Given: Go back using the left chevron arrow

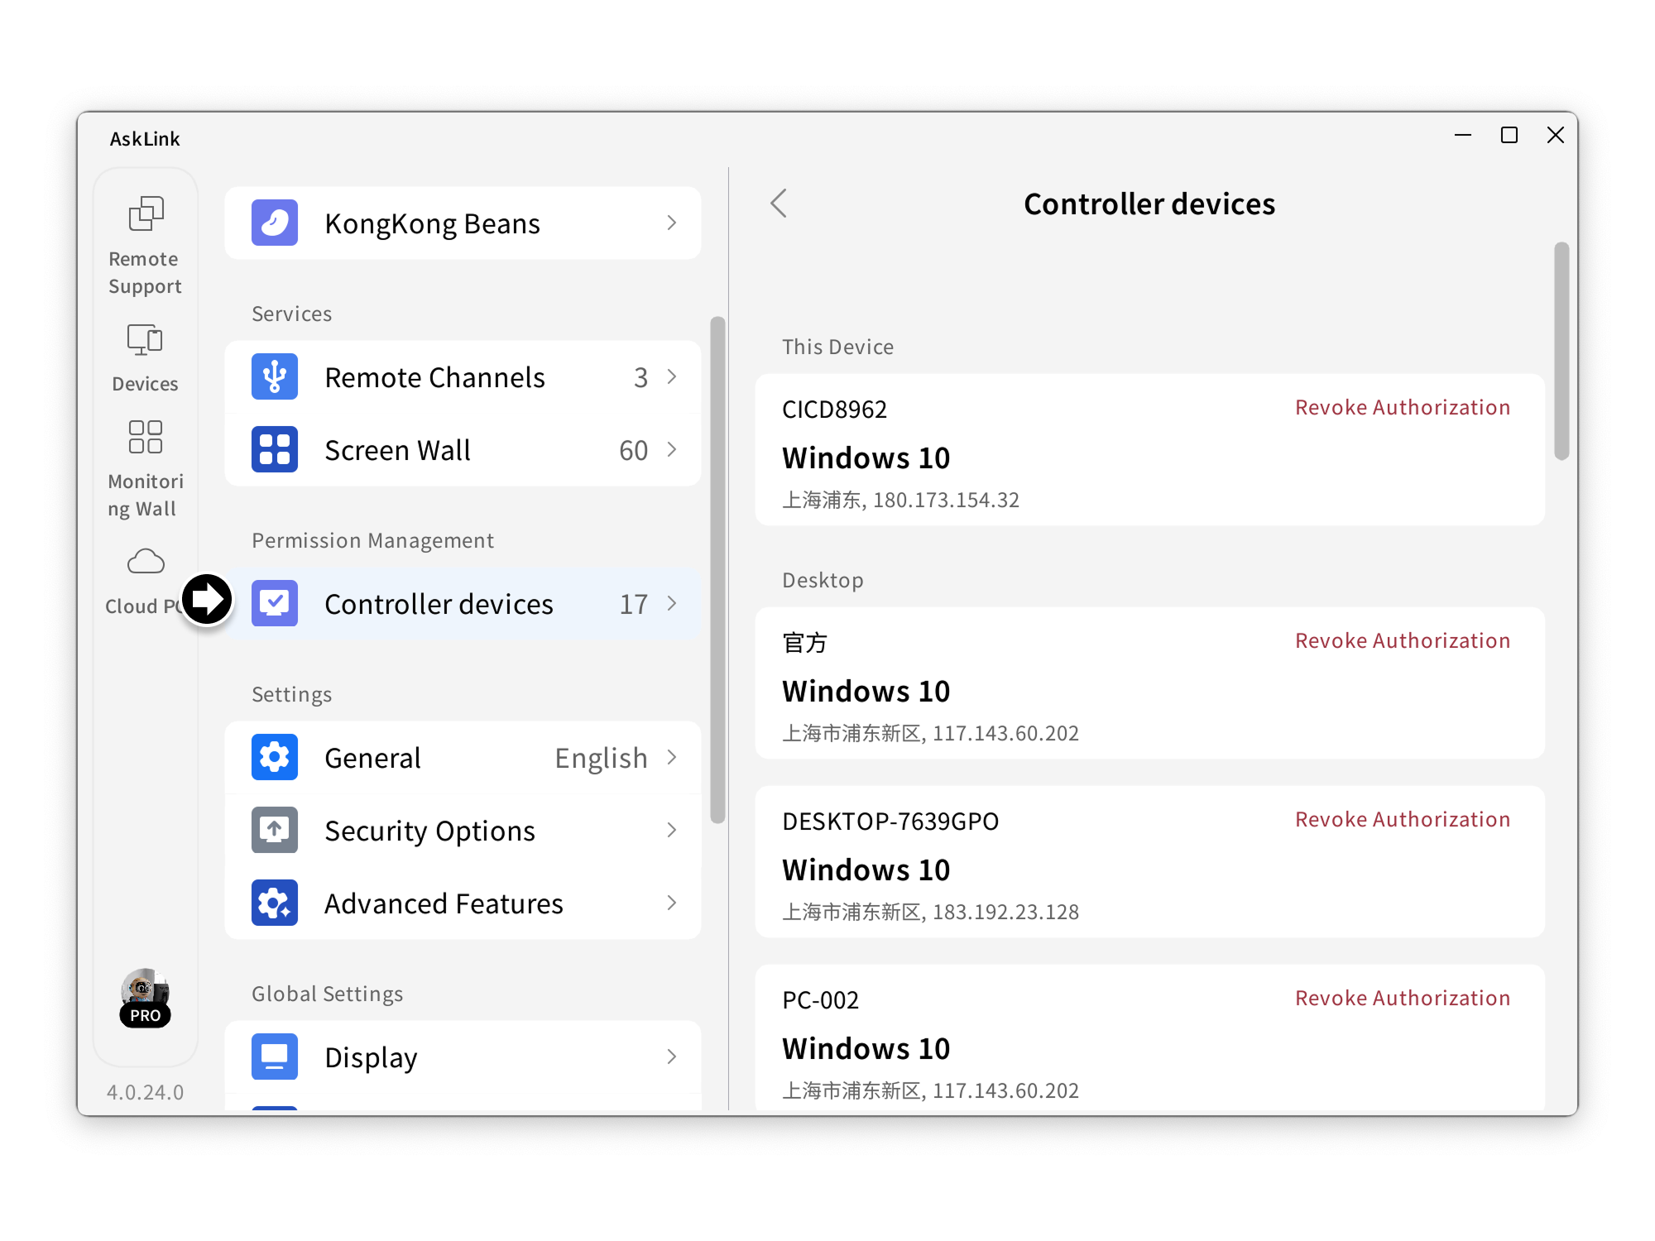Looking at the screenshot, I should 779,204.
